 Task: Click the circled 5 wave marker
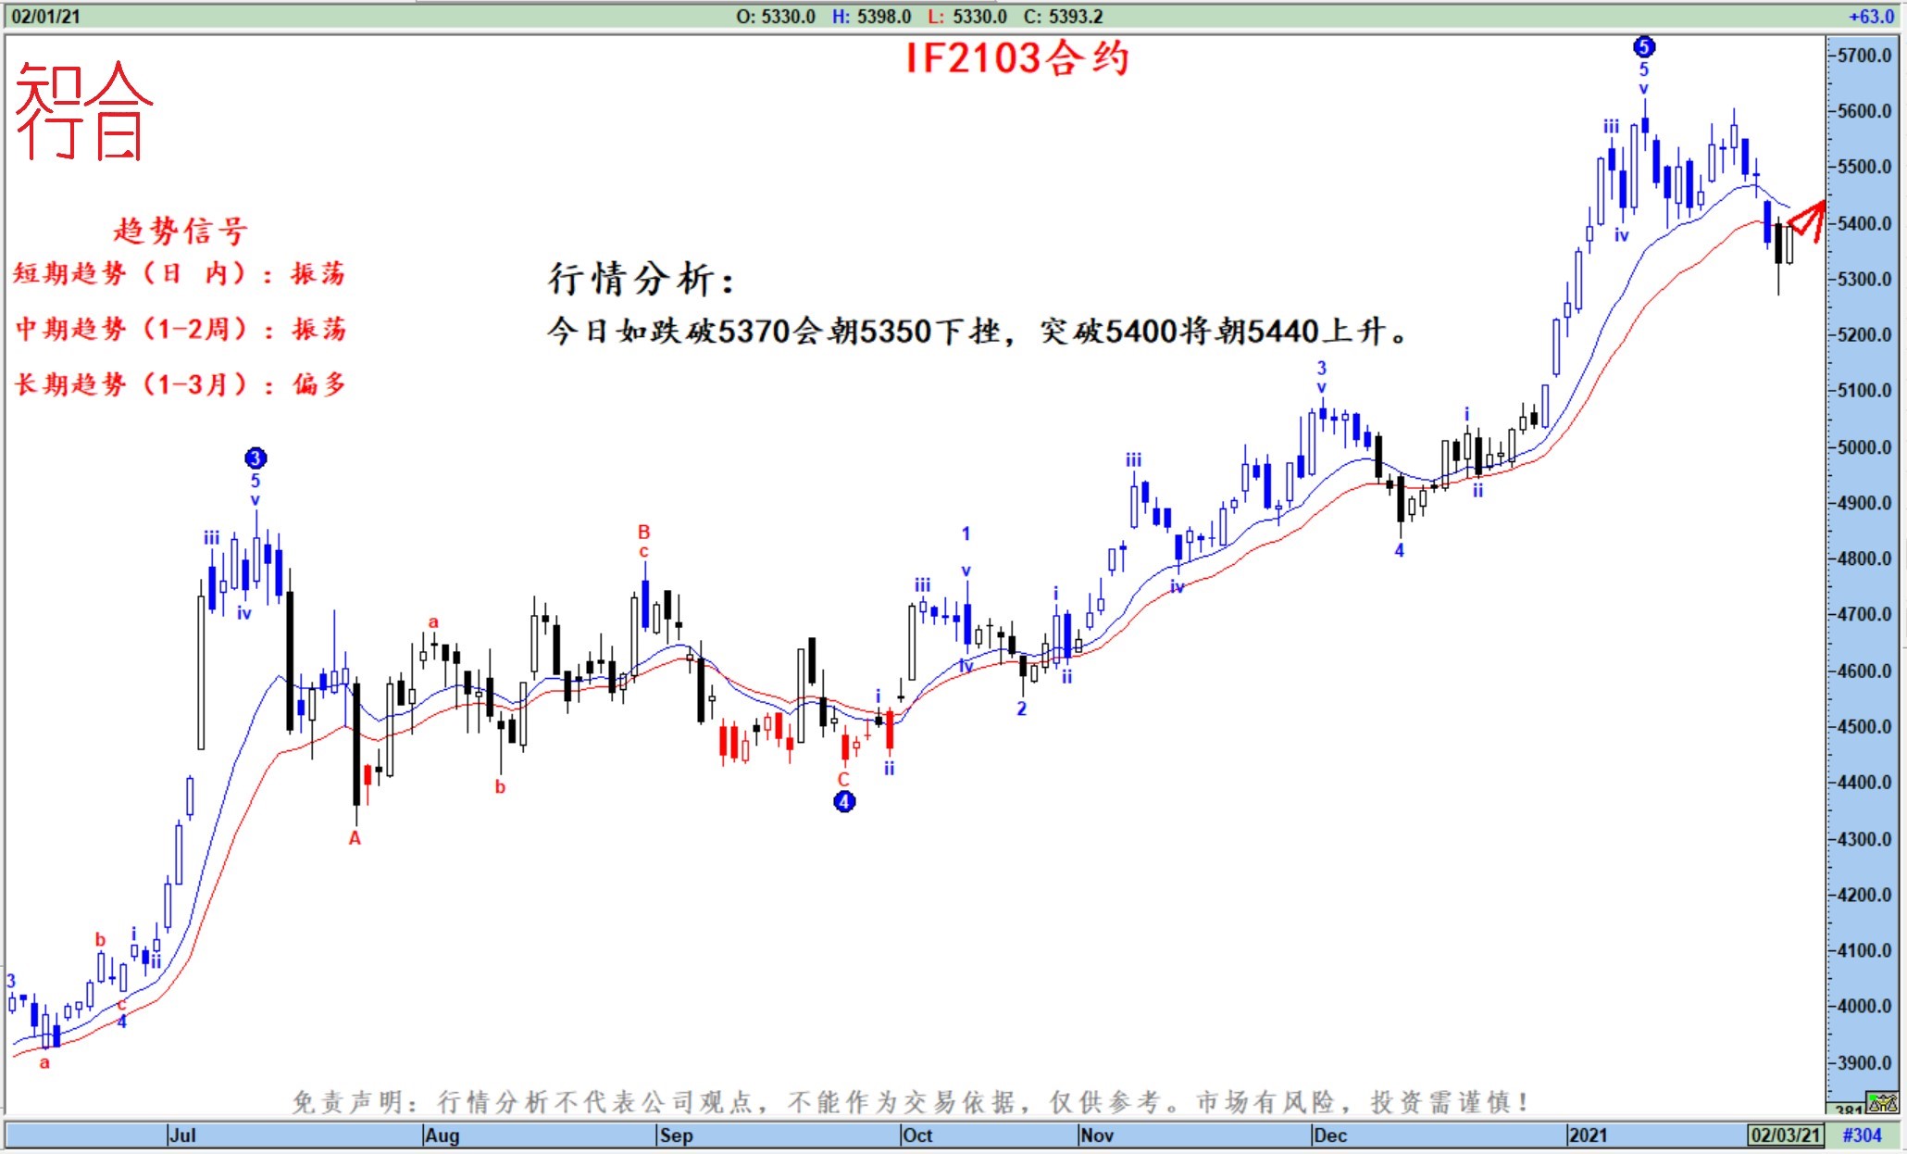pyautogui.click(x=1643, y=46)
